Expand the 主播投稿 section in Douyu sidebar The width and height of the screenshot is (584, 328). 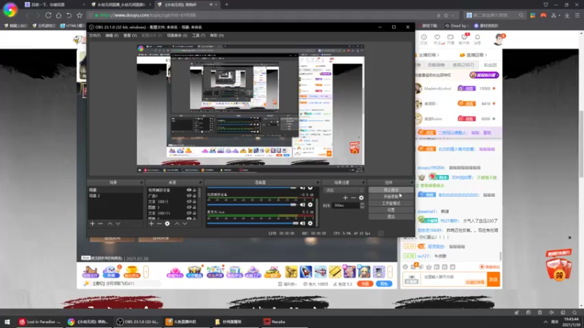[x=429, y=55]
